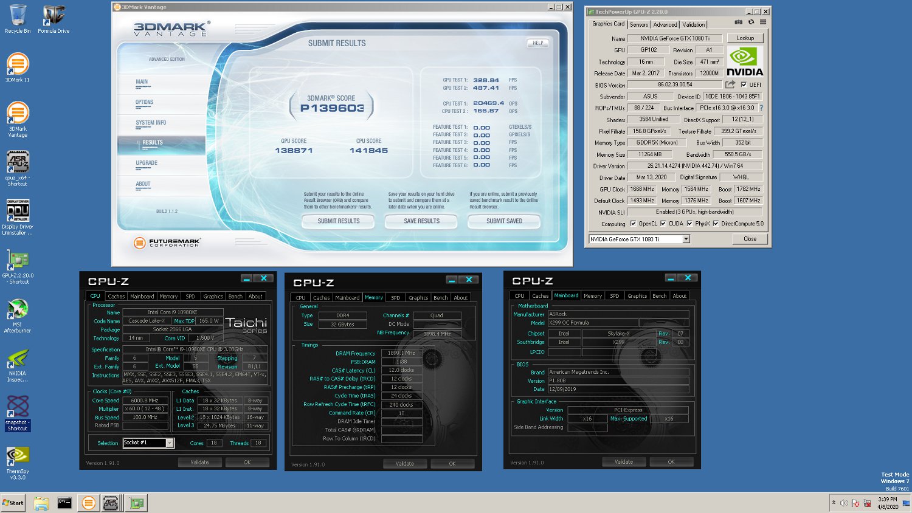Click the Close button in GPU-Z
This screenshot has height=513, width=912.
coord(750,239)
